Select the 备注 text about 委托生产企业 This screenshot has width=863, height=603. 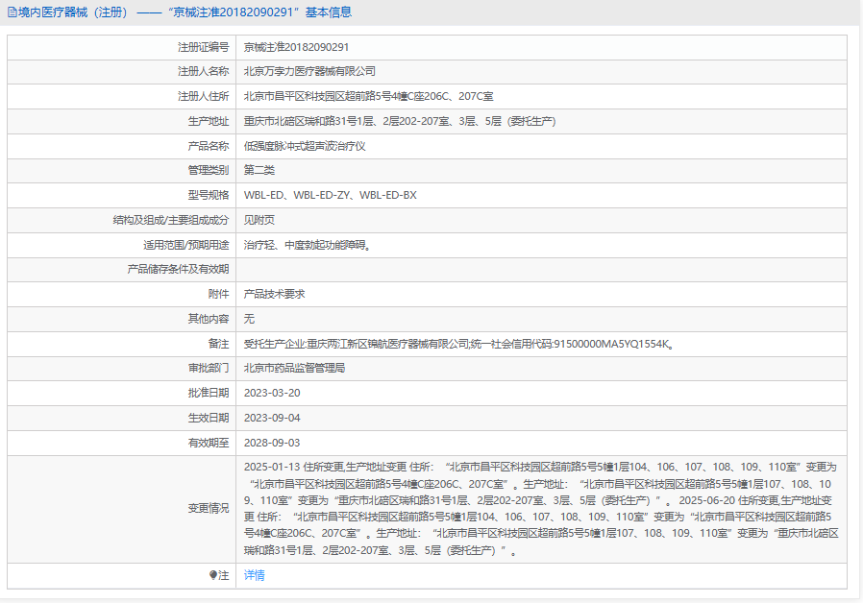point(459,344)
